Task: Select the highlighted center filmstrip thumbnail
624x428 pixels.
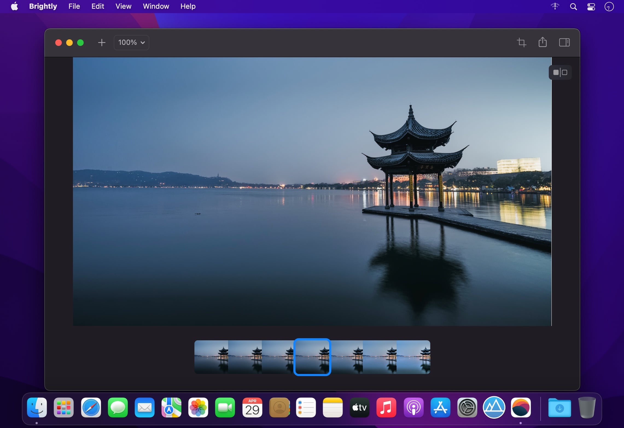Action: pyautogui.click(x=312, y=357)
